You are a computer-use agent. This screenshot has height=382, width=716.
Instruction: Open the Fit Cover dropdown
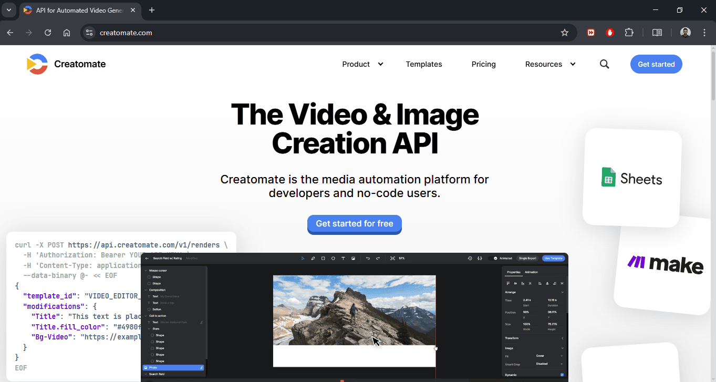tap(549, 356)
